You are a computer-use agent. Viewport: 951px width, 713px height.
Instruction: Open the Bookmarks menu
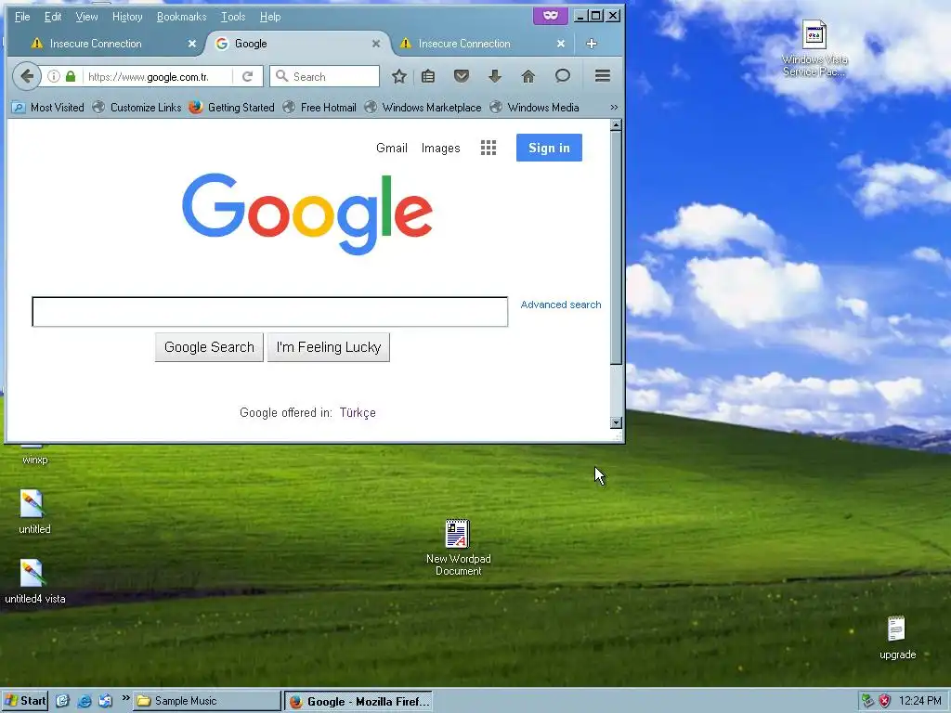coord(181,17)
